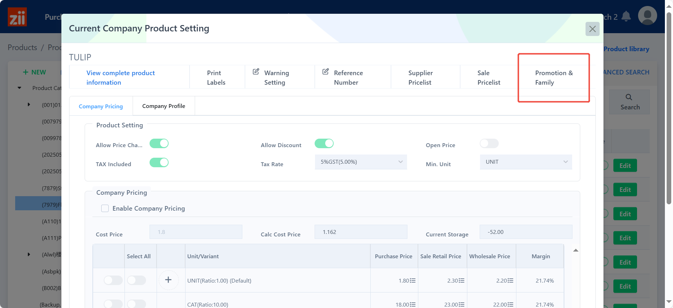This screenshot has width=673, height=308.
Task: Click the magnifier Search button behind dialog
Action: (630, 102)
